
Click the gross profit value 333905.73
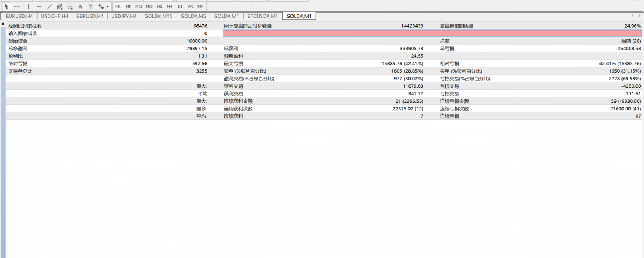click(x=412, y=48)
